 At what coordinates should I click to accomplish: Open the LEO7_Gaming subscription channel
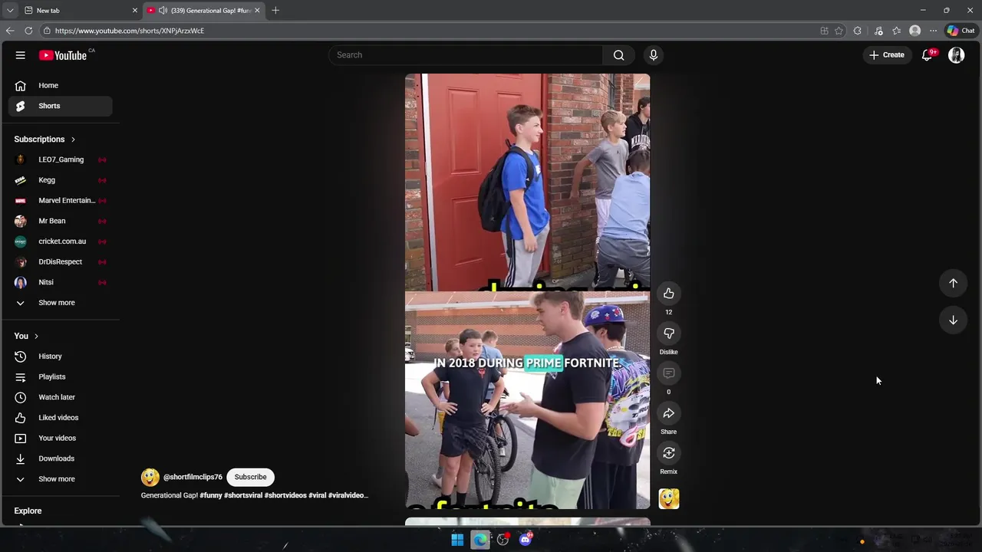60,159
